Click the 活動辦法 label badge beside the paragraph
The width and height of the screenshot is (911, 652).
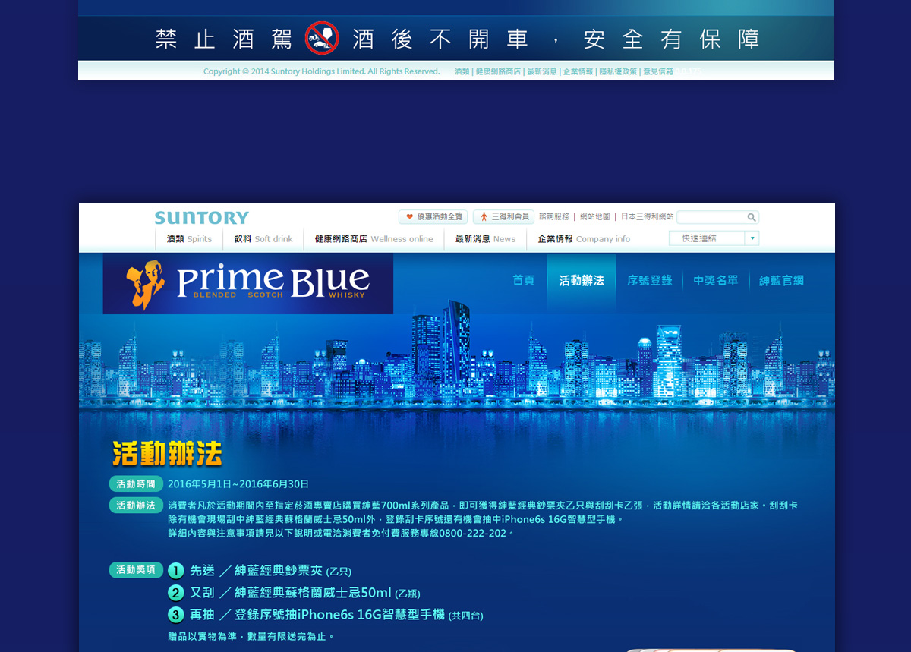pos(136,505)
